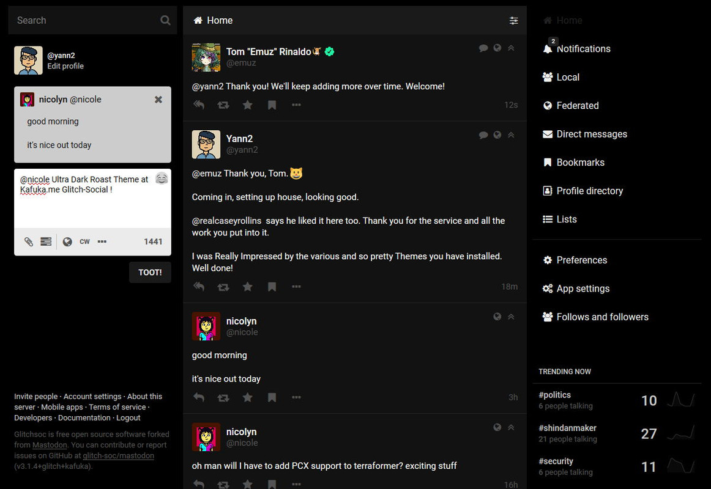Open the Mastodon link in footer

tap(50, 445)
